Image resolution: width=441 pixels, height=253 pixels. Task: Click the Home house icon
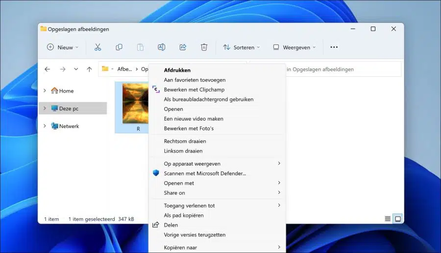click(x=54, y=90)
